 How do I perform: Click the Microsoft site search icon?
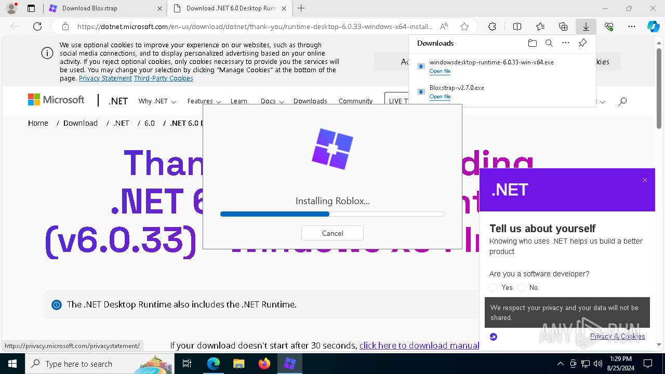click(x=622, y=101)
